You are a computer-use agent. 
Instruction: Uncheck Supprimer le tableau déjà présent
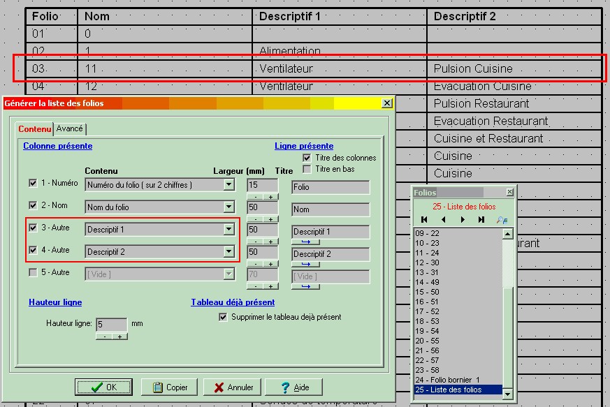223,317
